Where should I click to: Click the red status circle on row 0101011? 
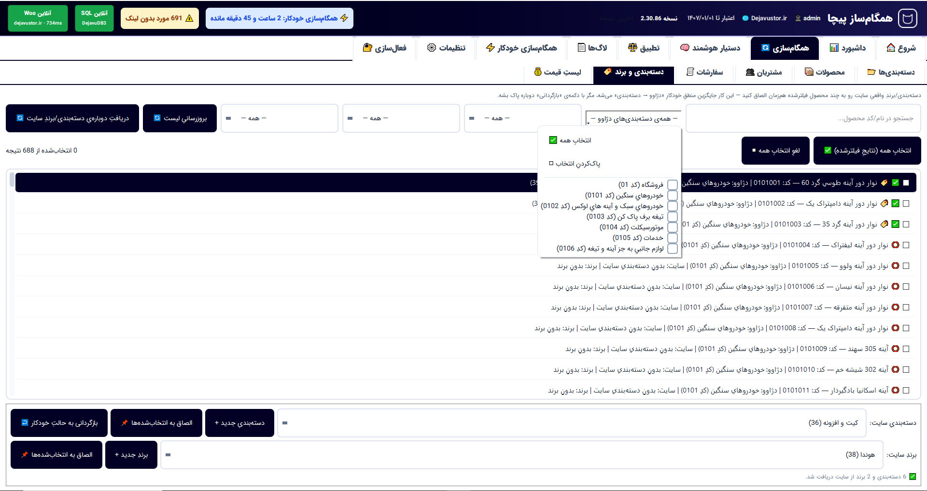pos(896,391)
